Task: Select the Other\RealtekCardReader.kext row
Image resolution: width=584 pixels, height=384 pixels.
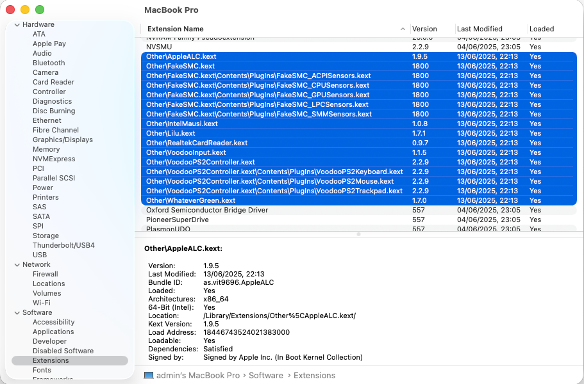Action: tap(359, 143)
